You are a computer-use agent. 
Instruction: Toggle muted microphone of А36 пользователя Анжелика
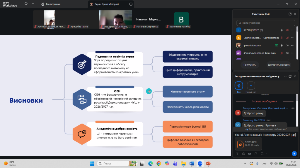[x=282, y=53]
